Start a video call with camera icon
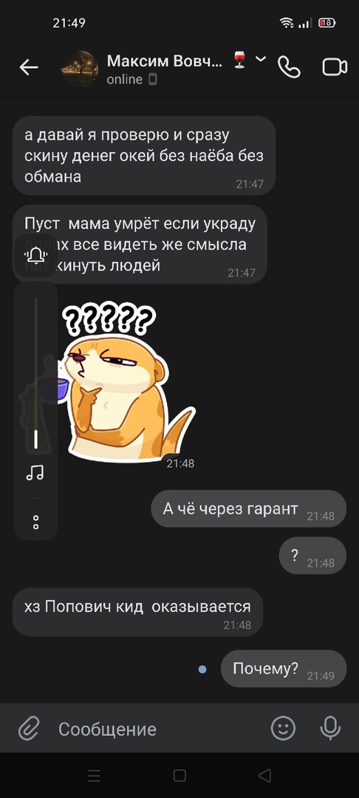359x798 pixels. point(335,67)
